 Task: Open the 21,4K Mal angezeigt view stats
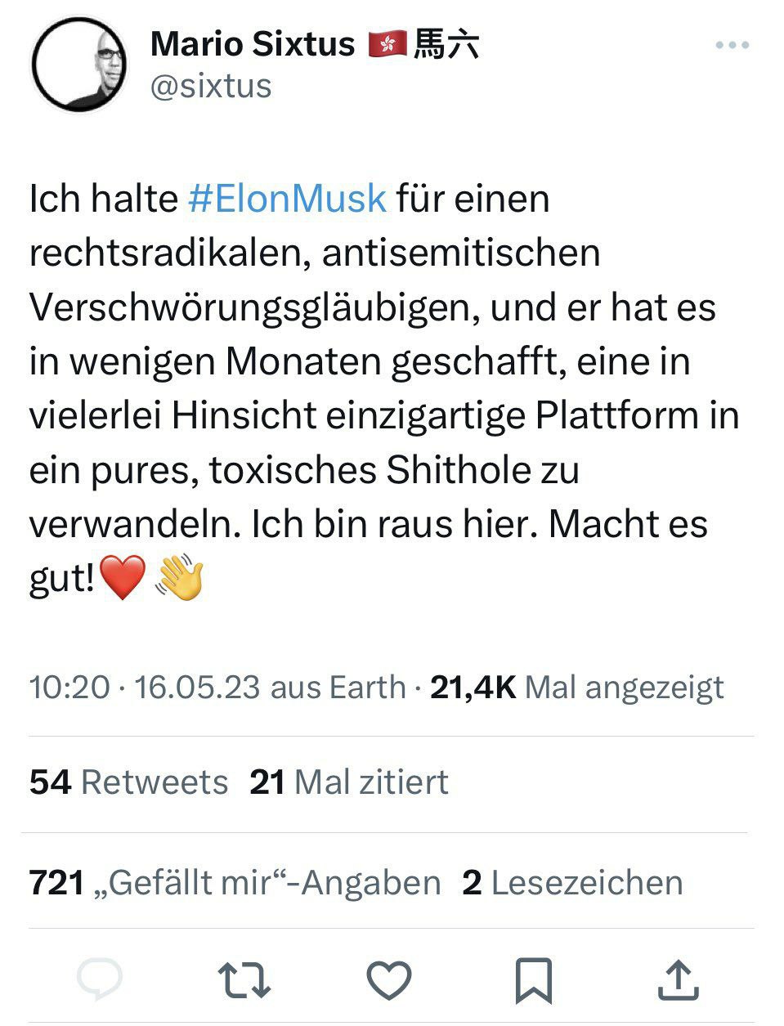coord(576,687)
